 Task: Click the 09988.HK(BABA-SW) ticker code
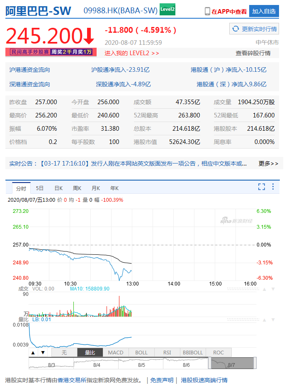120,11
